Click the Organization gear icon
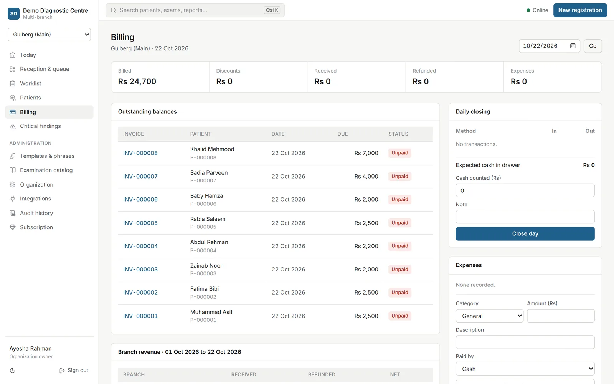The width and height of the screenshot is (614, 384). point(13,185)
